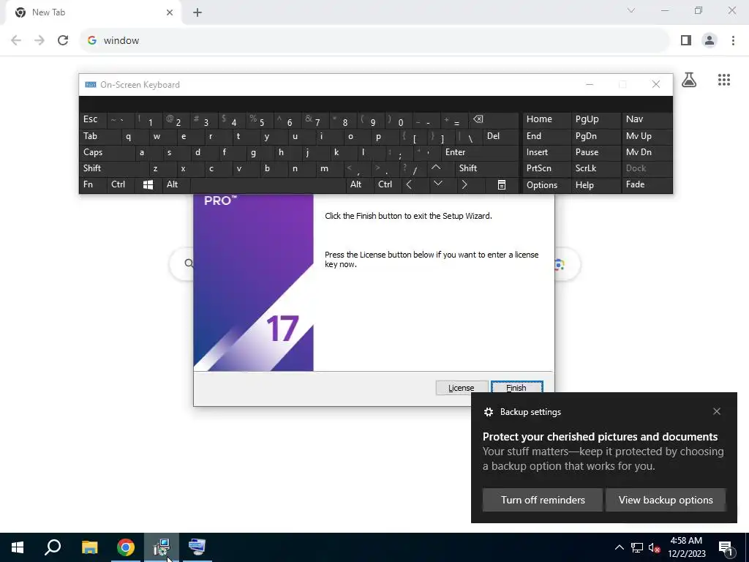Open Action Center notifications icon
The width and height of the screenshot is (749, 562).
coord(726,547)
